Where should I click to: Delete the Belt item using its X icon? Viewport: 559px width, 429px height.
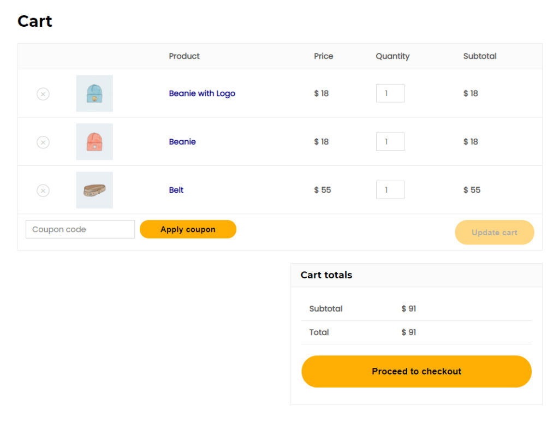[x=43, y=190]
